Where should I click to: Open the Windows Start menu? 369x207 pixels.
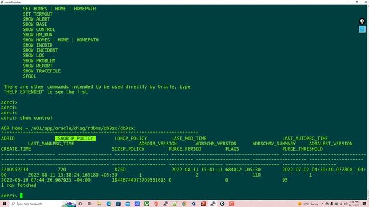click(5, 204)
